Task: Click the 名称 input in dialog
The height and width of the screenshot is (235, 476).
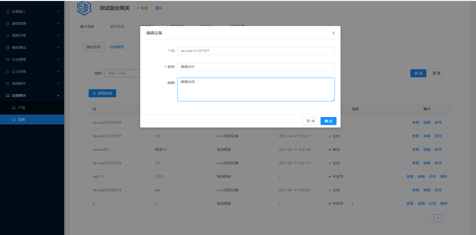Action: (256, 67)
